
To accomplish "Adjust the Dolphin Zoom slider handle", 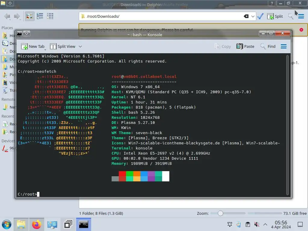I will click(x=220, y=213).
